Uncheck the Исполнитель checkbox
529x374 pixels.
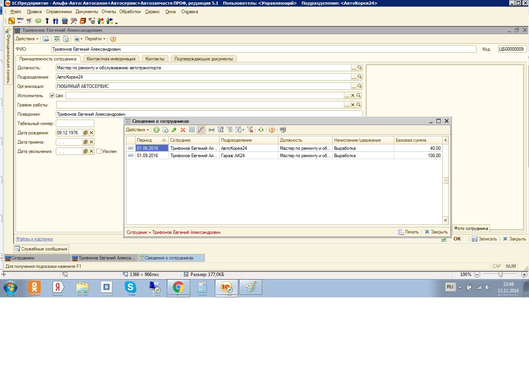52,96
